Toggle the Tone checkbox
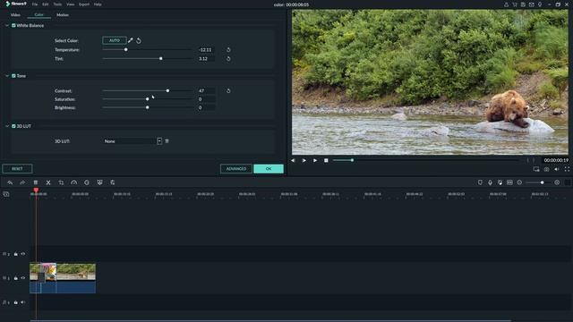 [x=13, y=76]
